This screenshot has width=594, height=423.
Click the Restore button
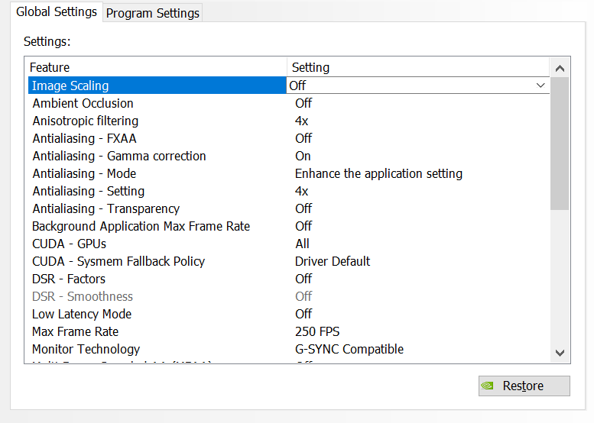tap(524, 386)
